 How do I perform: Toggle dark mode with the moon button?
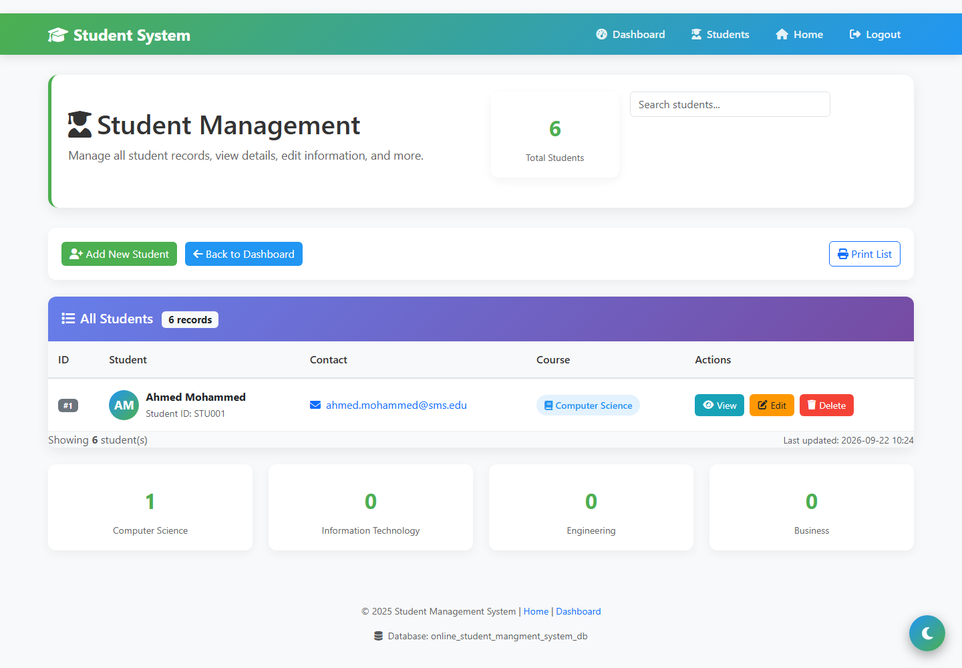point(927,633)
